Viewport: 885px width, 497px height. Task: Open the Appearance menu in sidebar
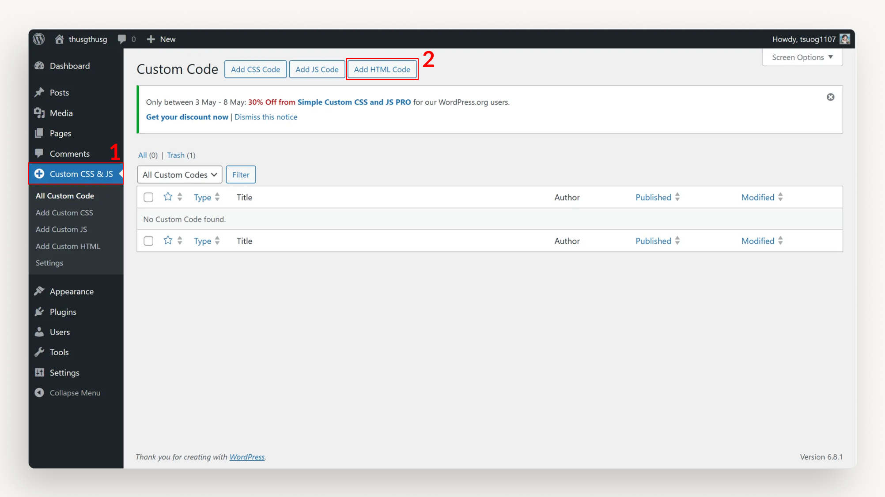[72, 291]
